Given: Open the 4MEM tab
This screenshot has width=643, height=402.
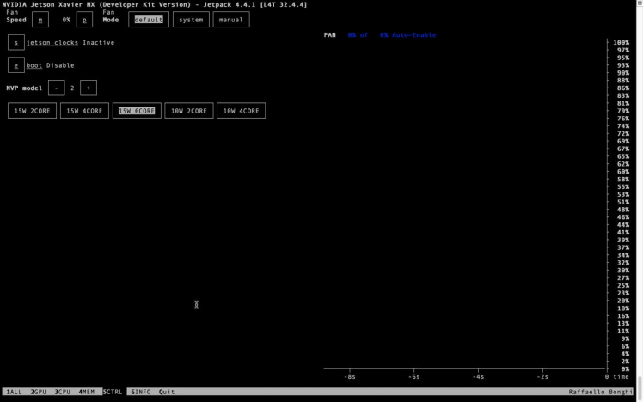Looking at the screenshot, I should click(x=87, y=392).
